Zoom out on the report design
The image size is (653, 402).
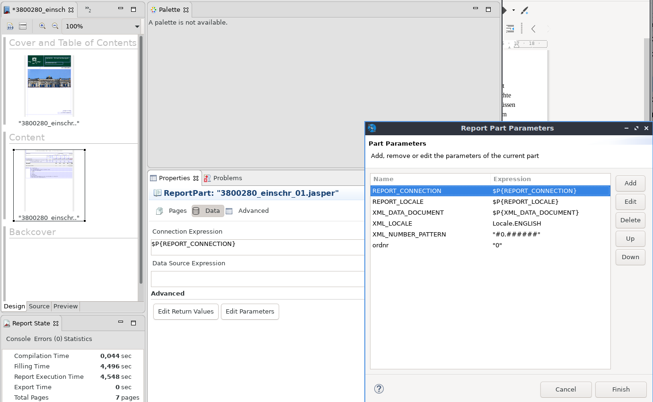tap(55, 26)
